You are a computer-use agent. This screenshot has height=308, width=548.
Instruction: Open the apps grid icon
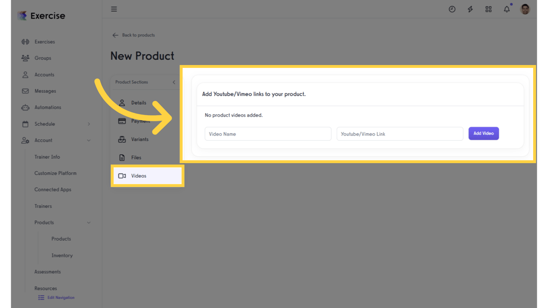pos(488,9)
